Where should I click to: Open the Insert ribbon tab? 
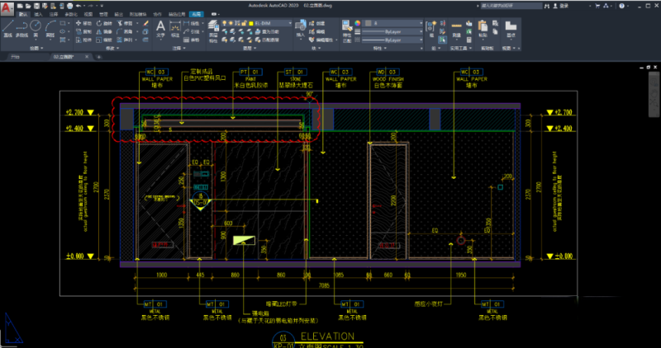[x=37, y=15]
